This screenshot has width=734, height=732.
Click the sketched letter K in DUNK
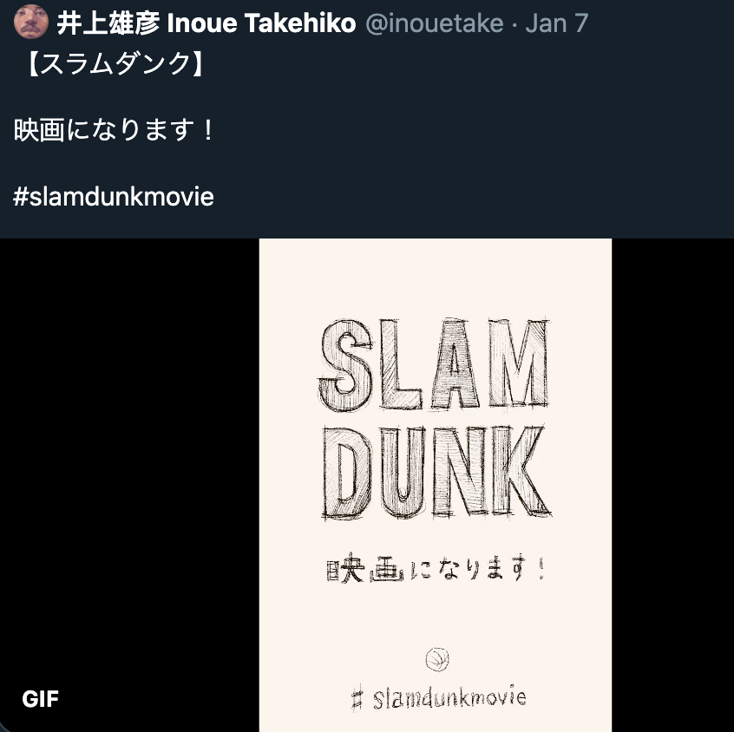pyautogui.click(x=521, y=471)
